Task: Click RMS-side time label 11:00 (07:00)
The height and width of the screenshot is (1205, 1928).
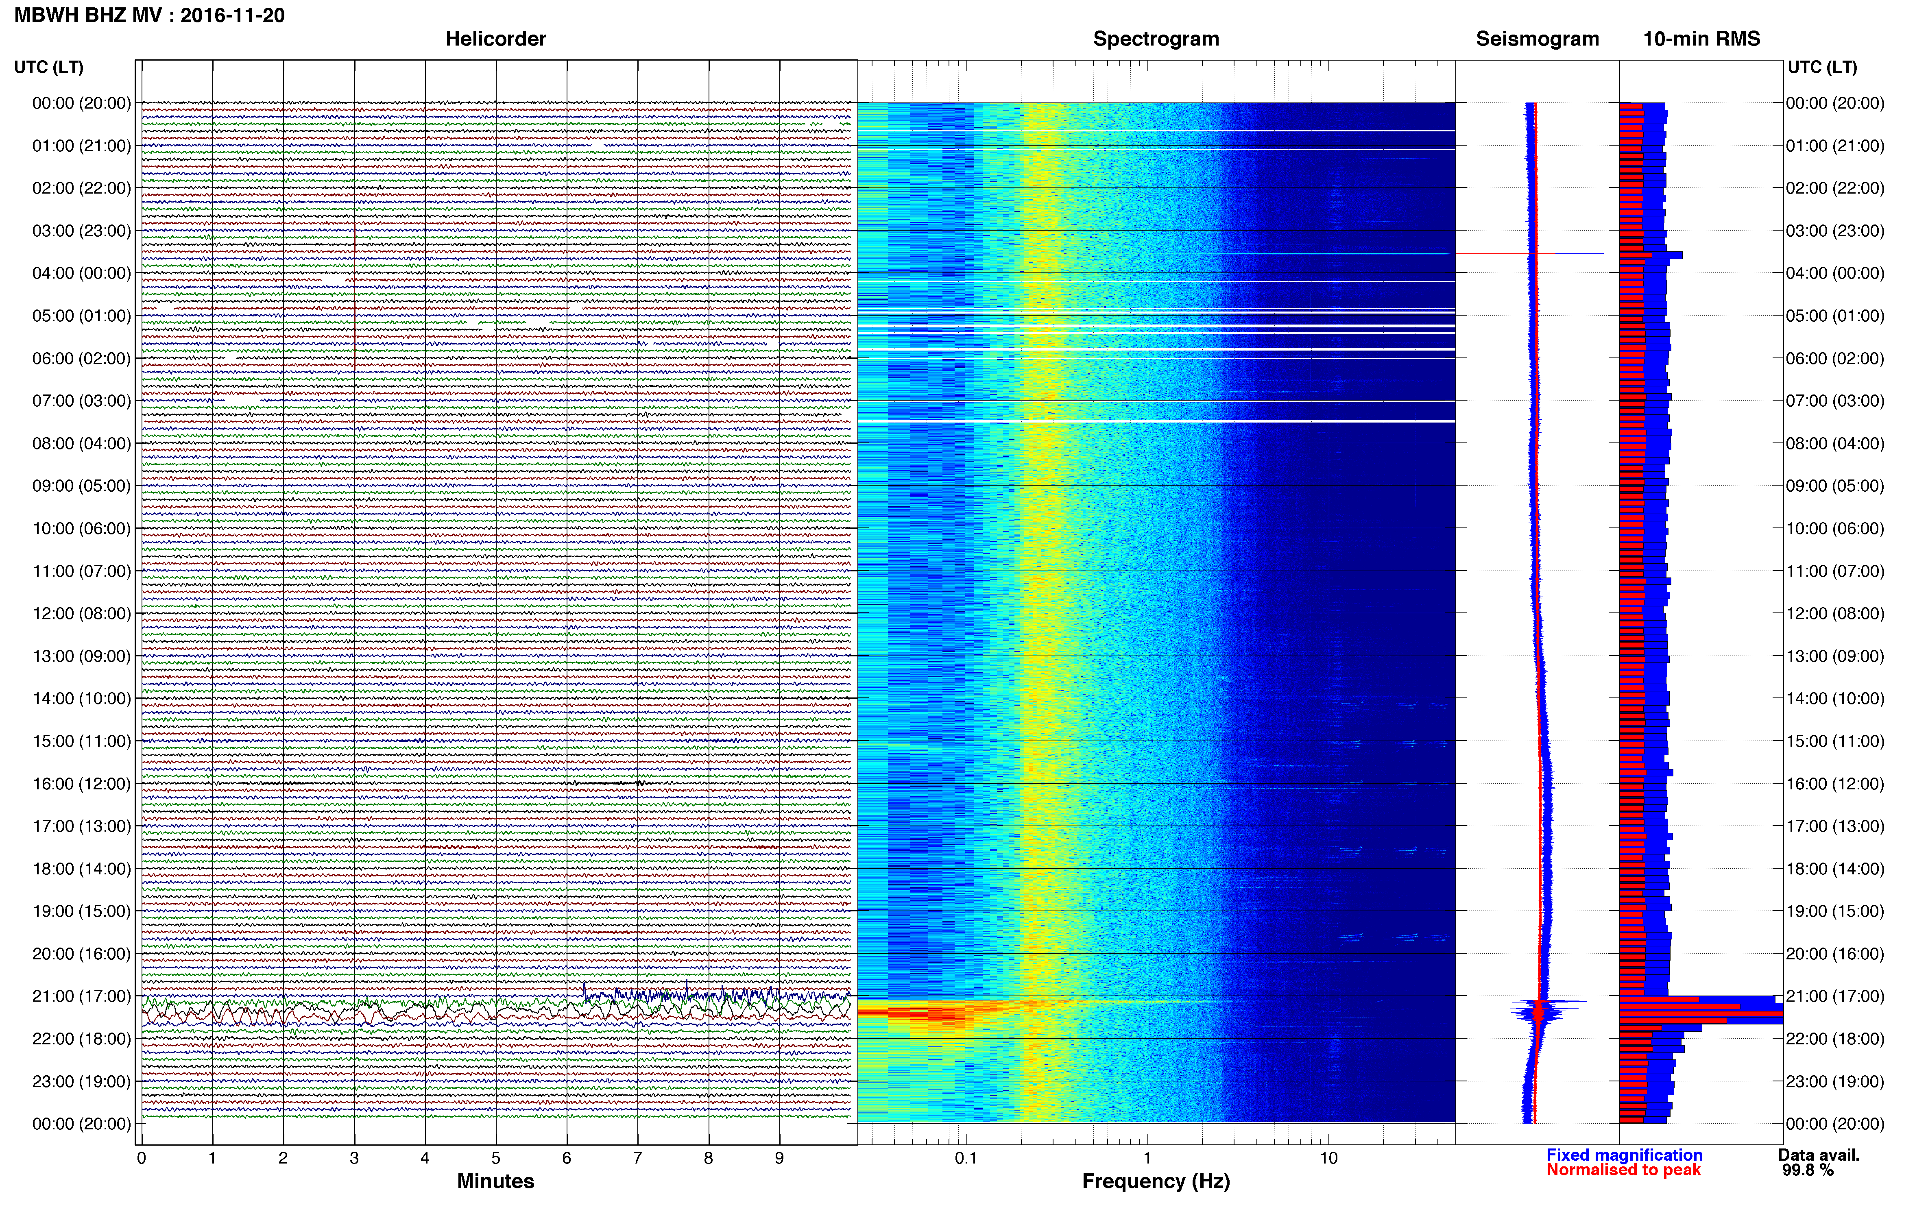Action: (1835, 571)
